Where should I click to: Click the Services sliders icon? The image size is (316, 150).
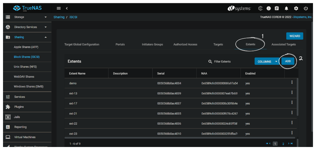click(8, 97)
